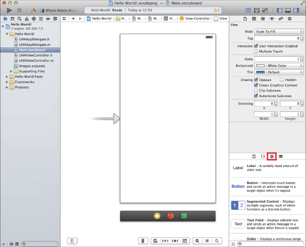Toggle Autoresize Subviews checkbox
The image size is (306, 247).
256,96
